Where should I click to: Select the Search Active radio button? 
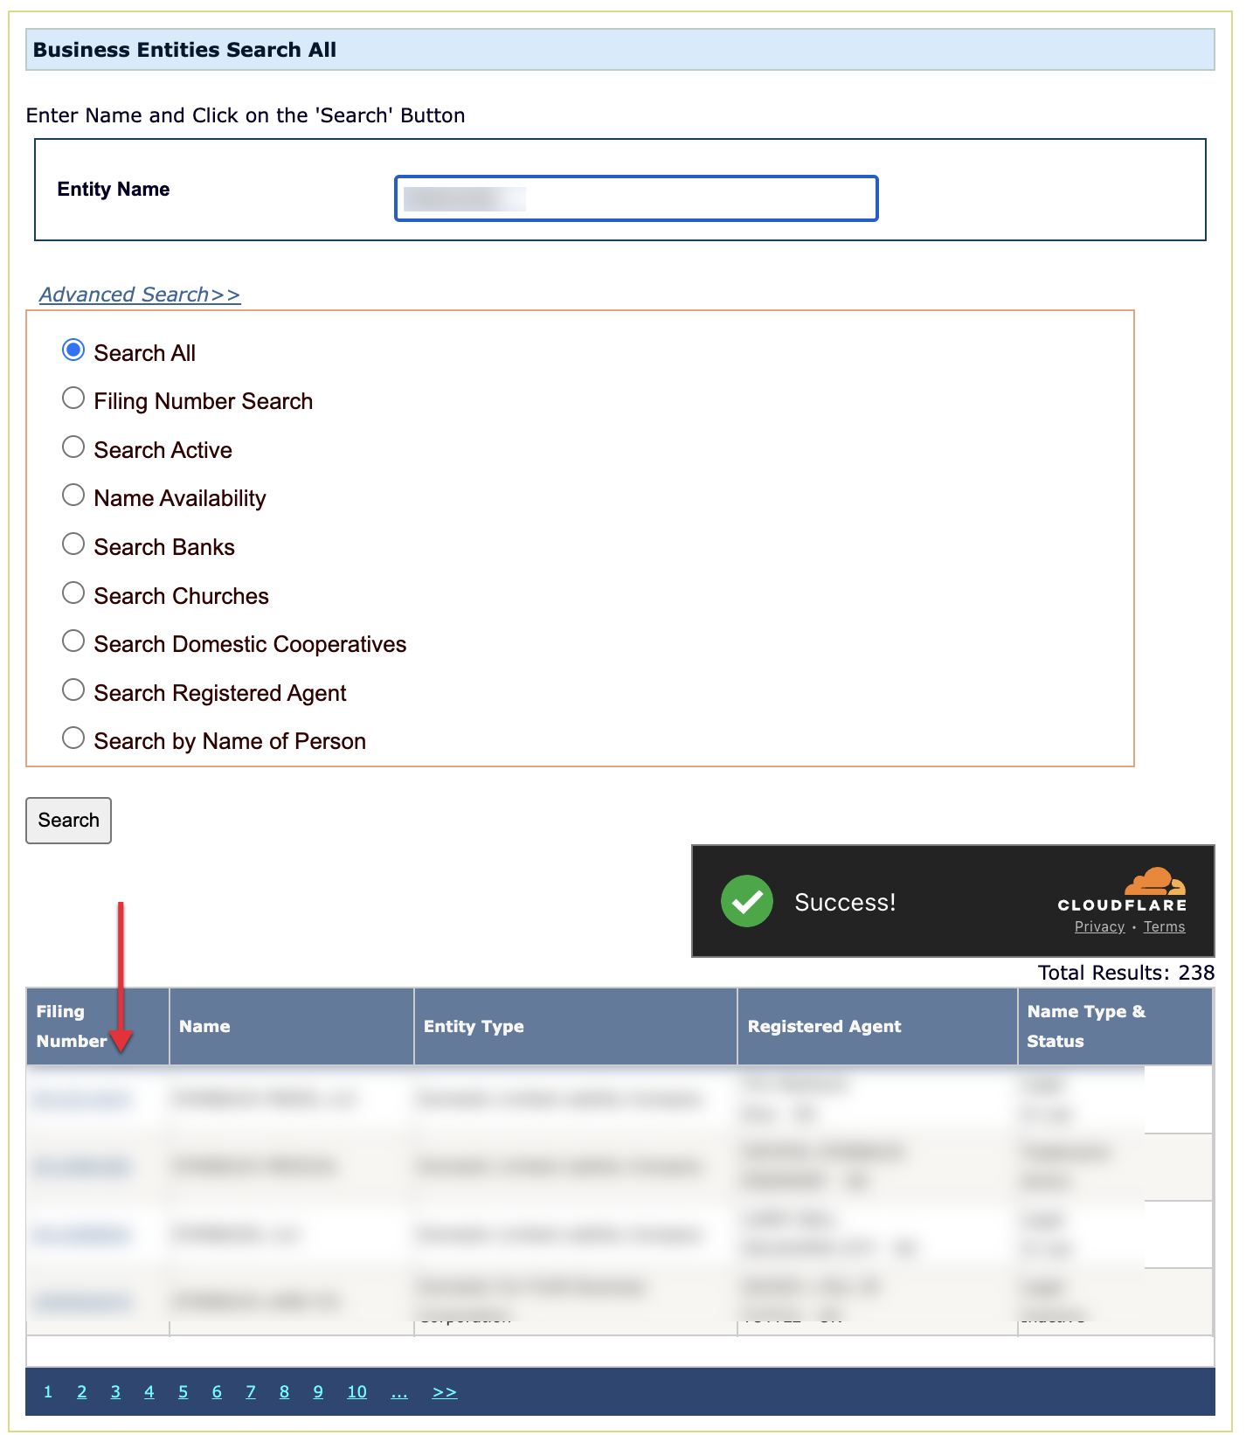pyautogui.click(x=73, y=447)
